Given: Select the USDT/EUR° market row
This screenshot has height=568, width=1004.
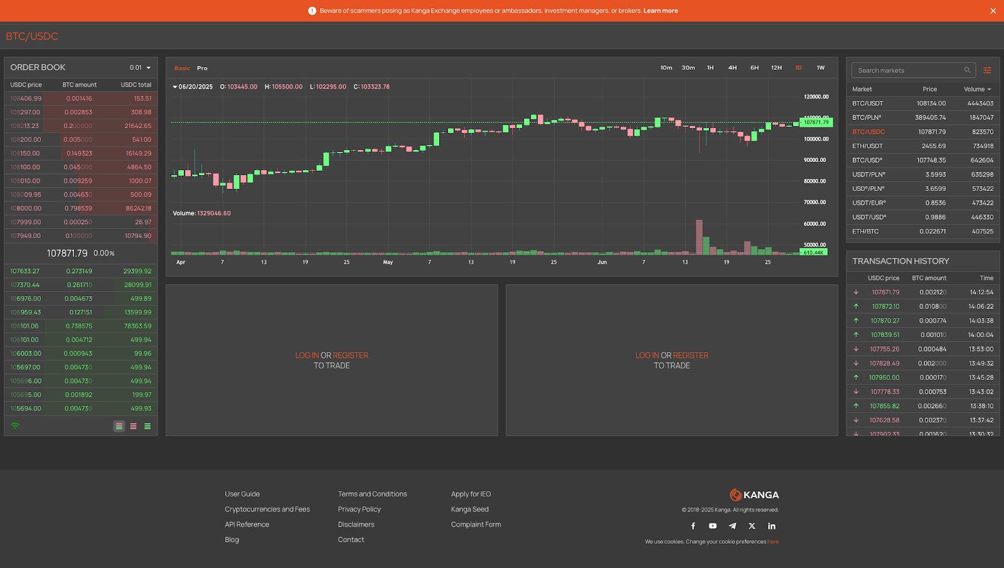Looking at the screenshot, I should coord(922,203).
